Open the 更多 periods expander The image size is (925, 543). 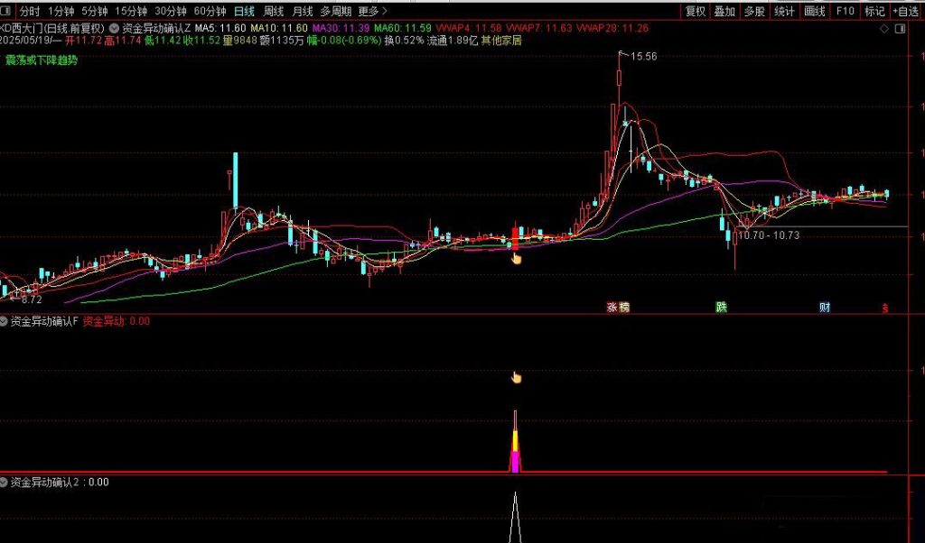click(372, 12)
